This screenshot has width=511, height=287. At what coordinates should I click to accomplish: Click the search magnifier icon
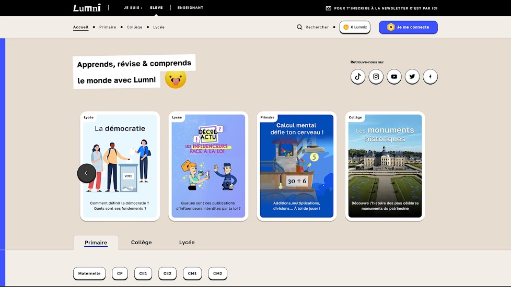pyautogui.click(x=299, y=27)
